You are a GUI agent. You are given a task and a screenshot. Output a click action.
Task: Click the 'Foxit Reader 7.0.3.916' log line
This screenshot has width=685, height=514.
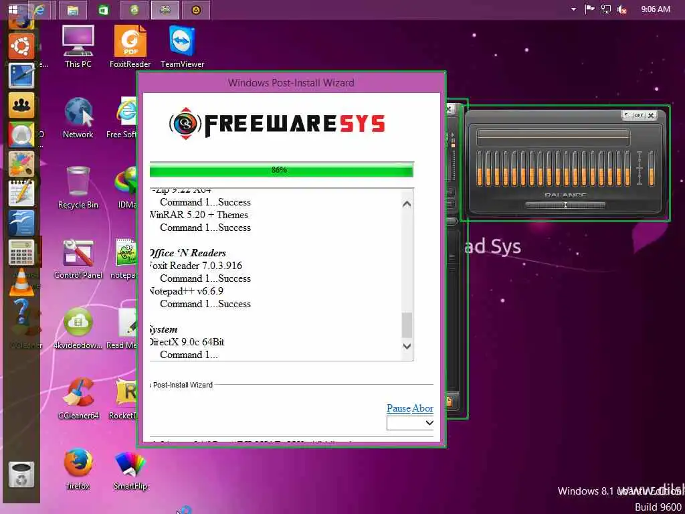[x=196, y=266]
